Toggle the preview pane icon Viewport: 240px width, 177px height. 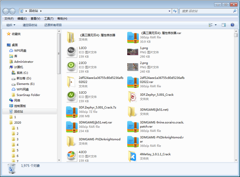tap(224, 25)
